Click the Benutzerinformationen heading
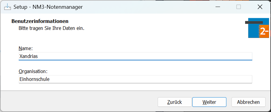The image size is (271, 112). click(40, 21)
